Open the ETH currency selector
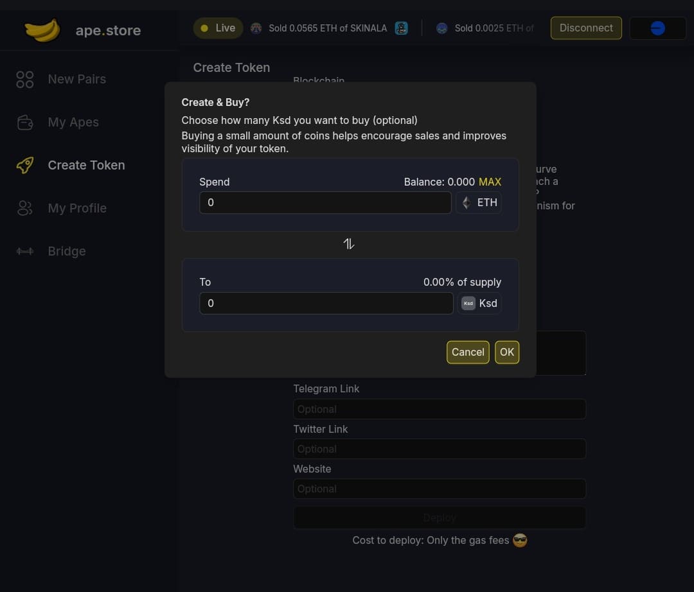Image resolution: width=694 pixels, height=592 pixels. point(479,202)
